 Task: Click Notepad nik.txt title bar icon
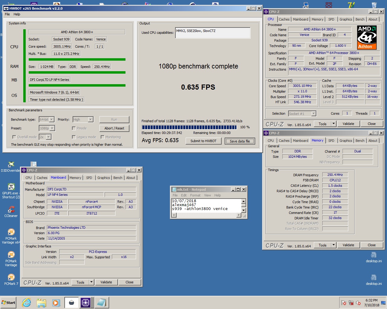(174, 190)
